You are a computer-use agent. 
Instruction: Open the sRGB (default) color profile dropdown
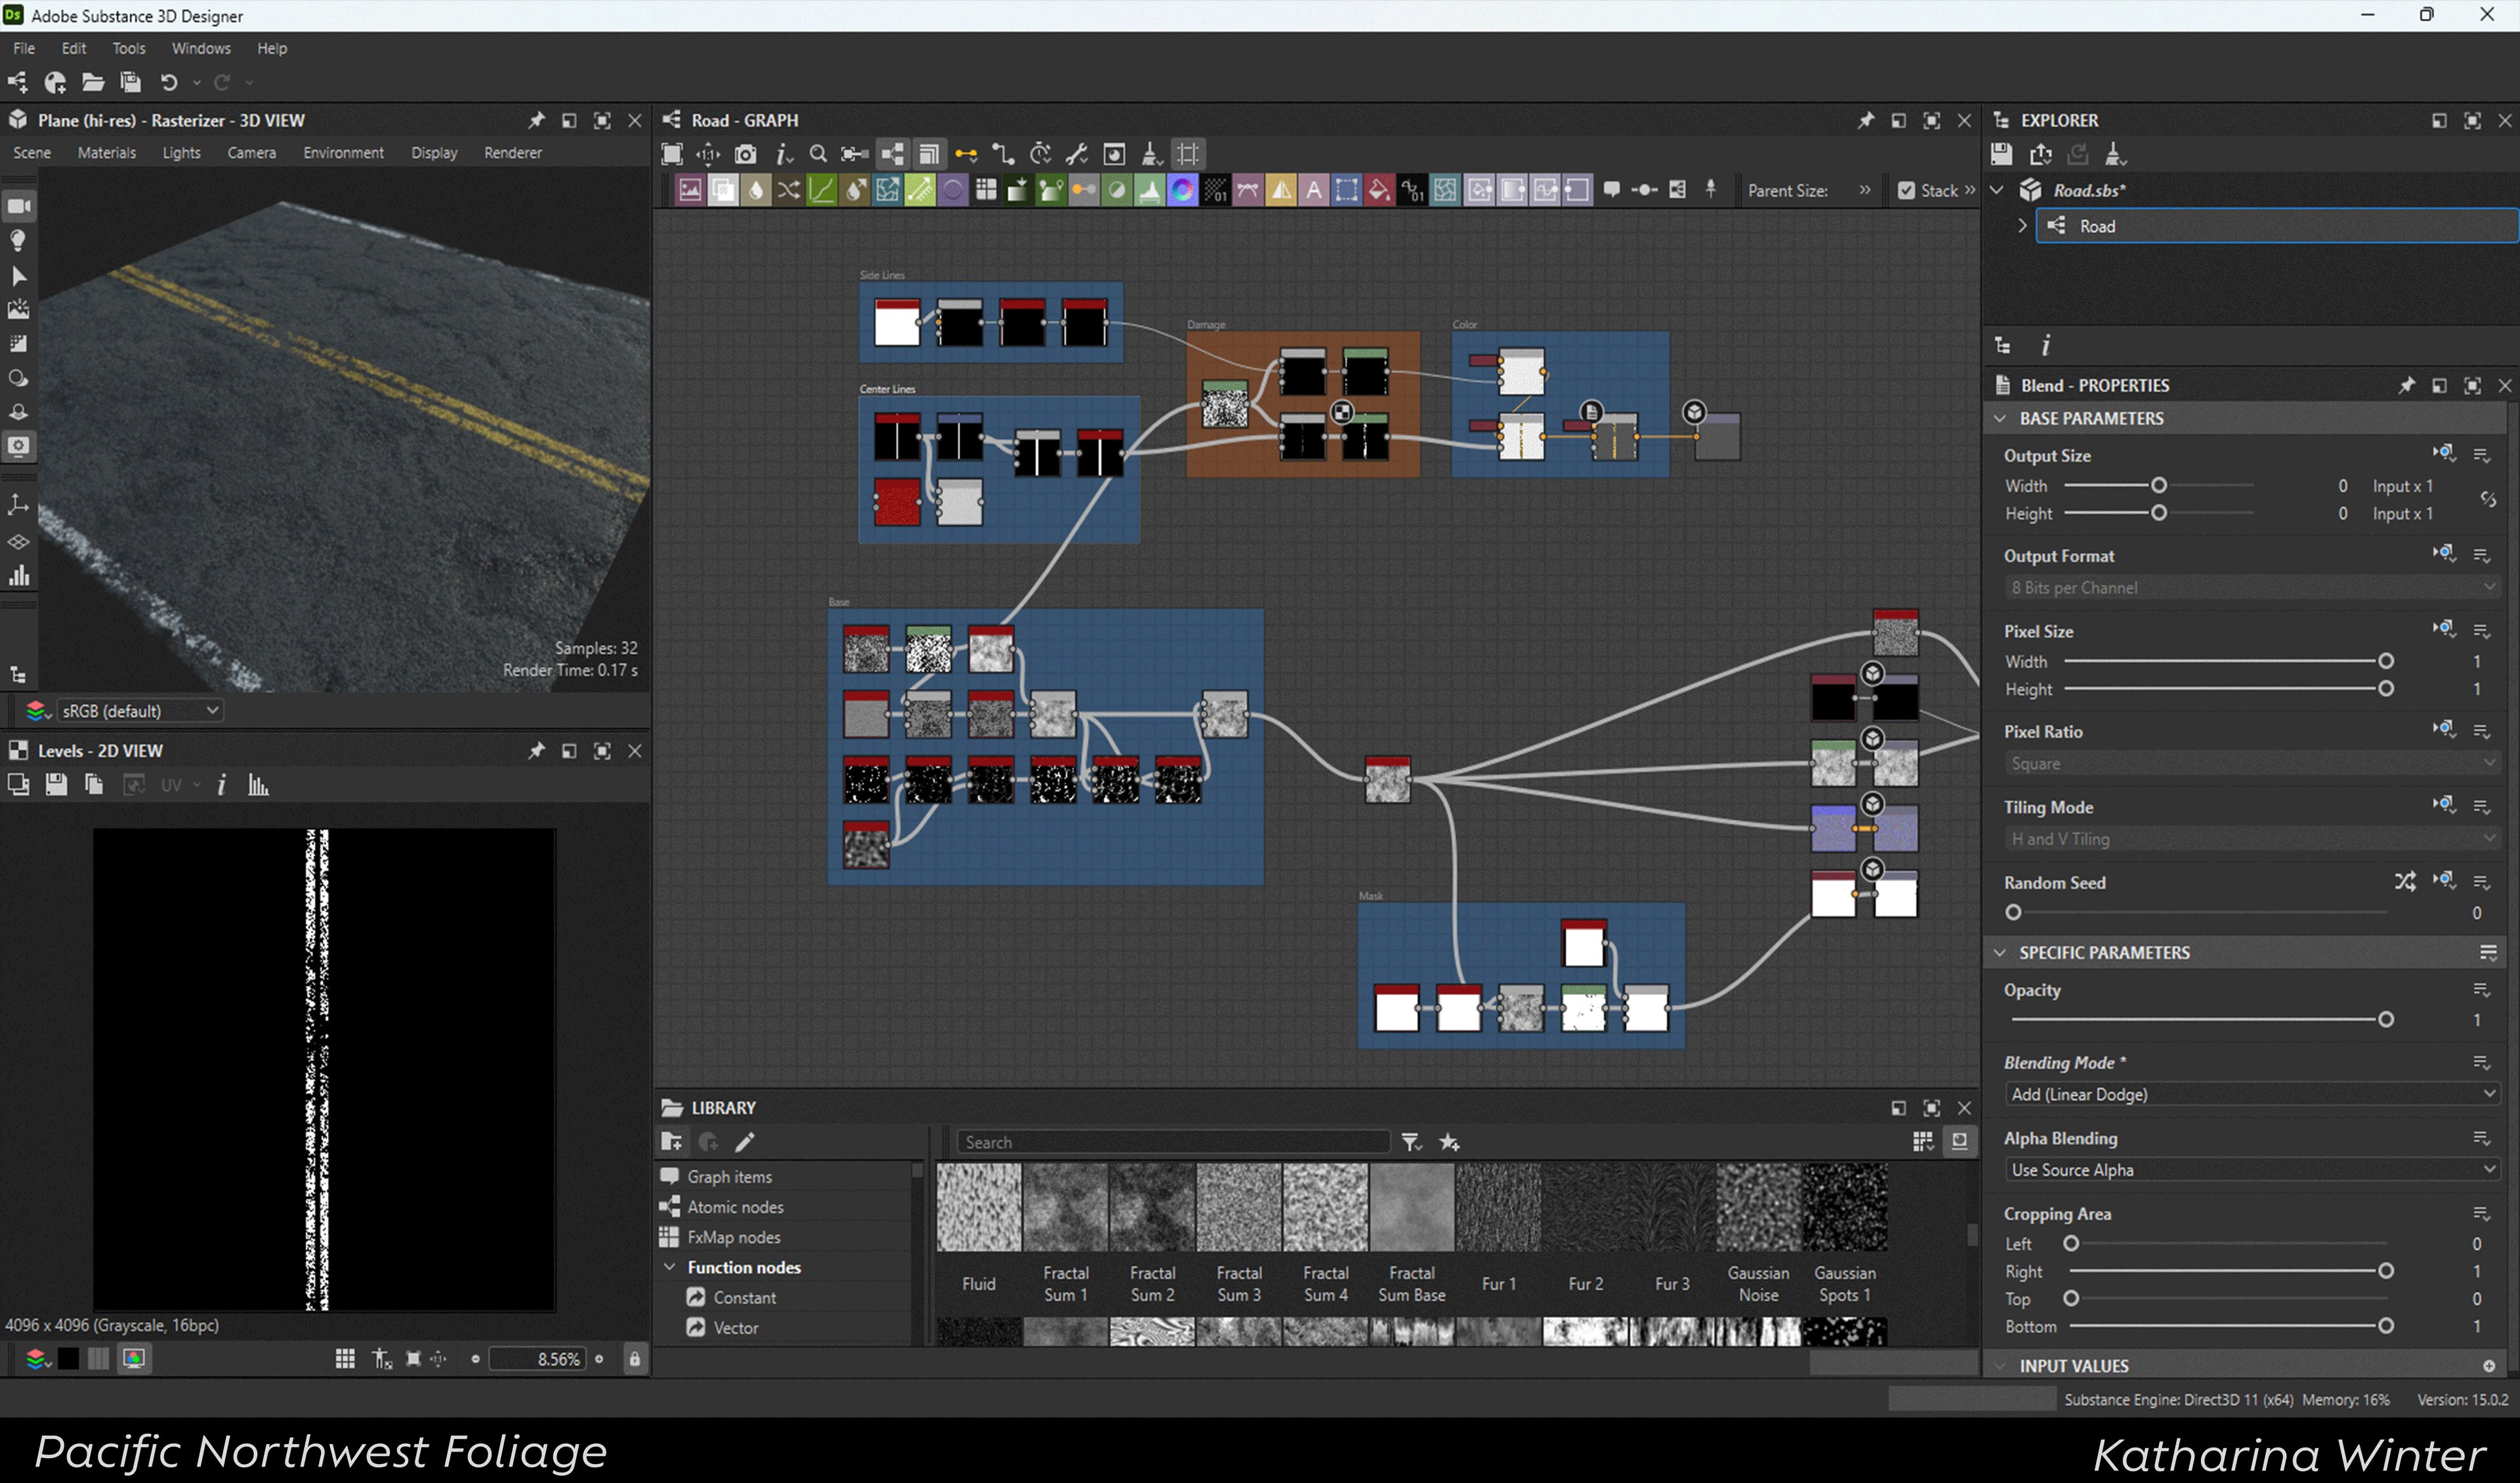139,710
